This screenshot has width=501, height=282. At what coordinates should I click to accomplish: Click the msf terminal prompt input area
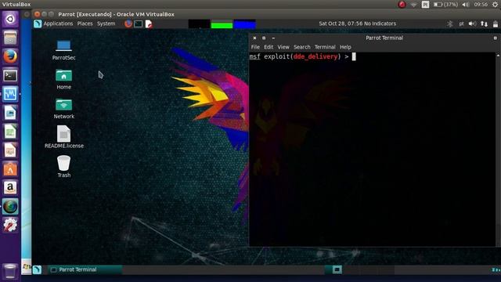pyautogui.click(x=354, y=56)
